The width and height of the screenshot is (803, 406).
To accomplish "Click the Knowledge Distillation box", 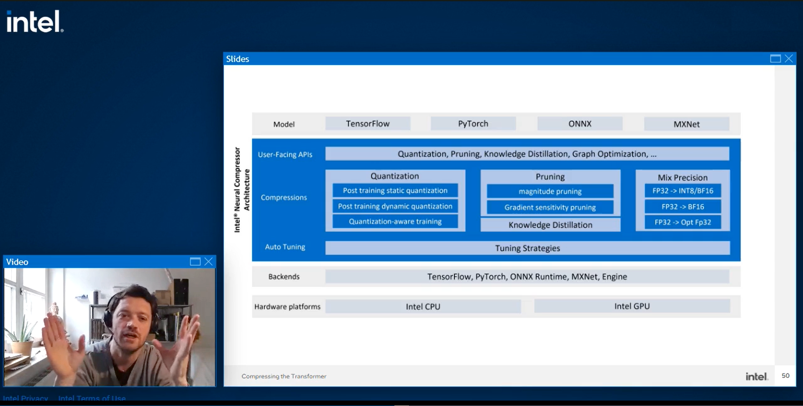I will pos(550,225).
